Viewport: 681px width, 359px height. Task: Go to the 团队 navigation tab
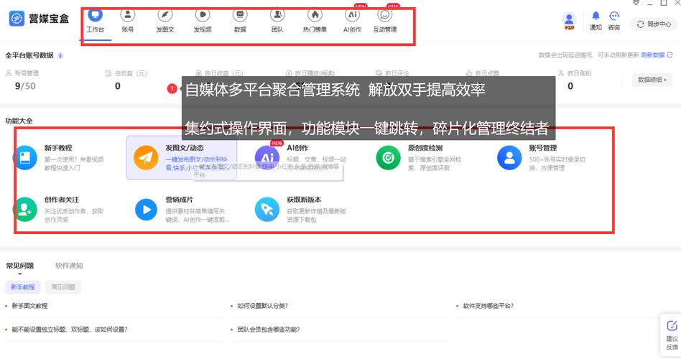pos(277,15)
